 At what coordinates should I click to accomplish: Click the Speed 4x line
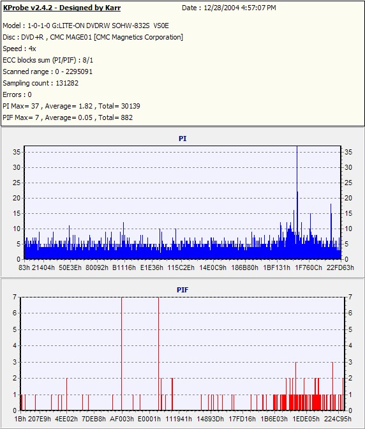pos(19,49)
